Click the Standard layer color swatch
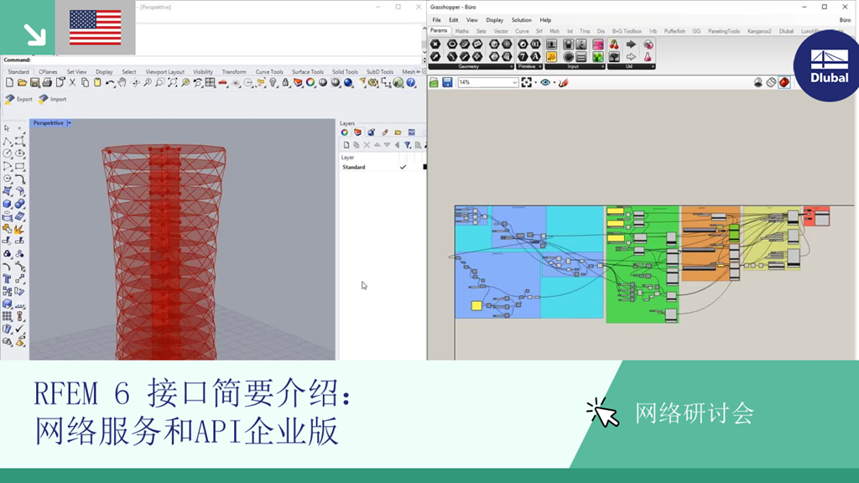859x483 pixels. point(424,166)
